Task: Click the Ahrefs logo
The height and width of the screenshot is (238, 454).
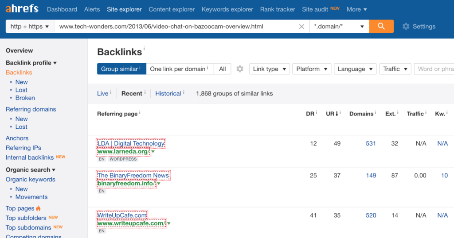Action: click(x=22, y=9)
